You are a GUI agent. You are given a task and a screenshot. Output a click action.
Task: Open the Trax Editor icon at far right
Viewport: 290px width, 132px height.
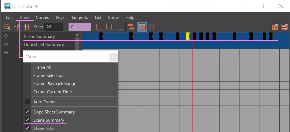[284, 27]
